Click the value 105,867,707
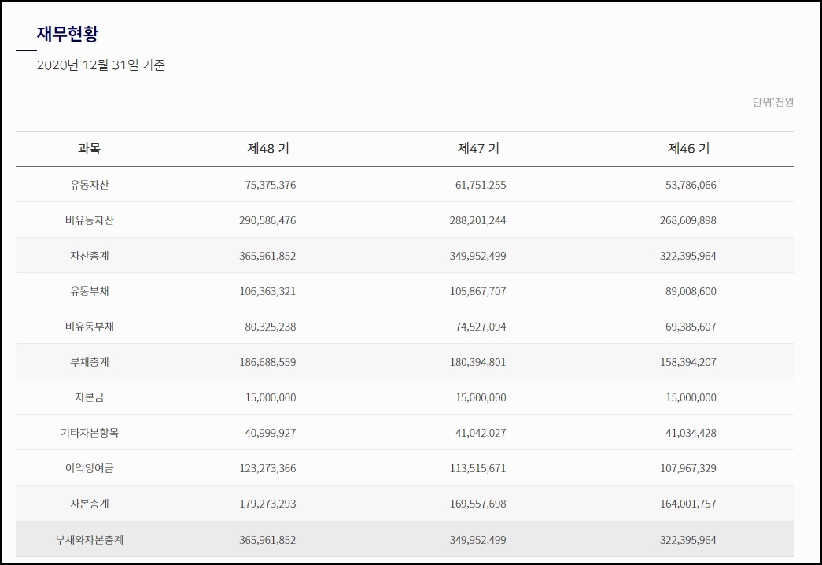 click(478, 291)
